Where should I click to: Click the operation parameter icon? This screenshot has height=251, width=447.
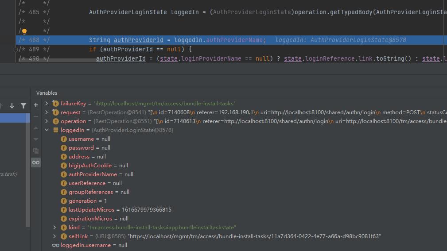point(55,121)
